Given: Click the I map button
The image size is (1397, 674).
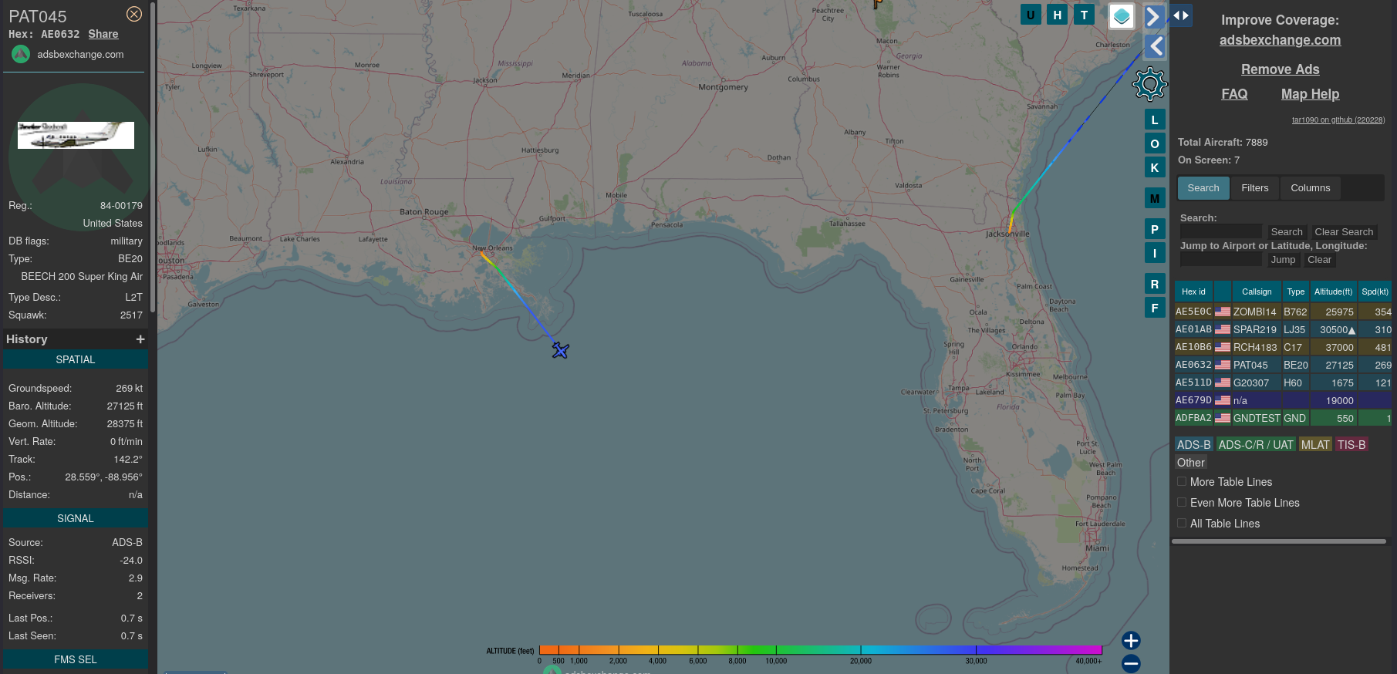Looking at the screenshot, I should pyautogui.click(x=1155, y=253).
